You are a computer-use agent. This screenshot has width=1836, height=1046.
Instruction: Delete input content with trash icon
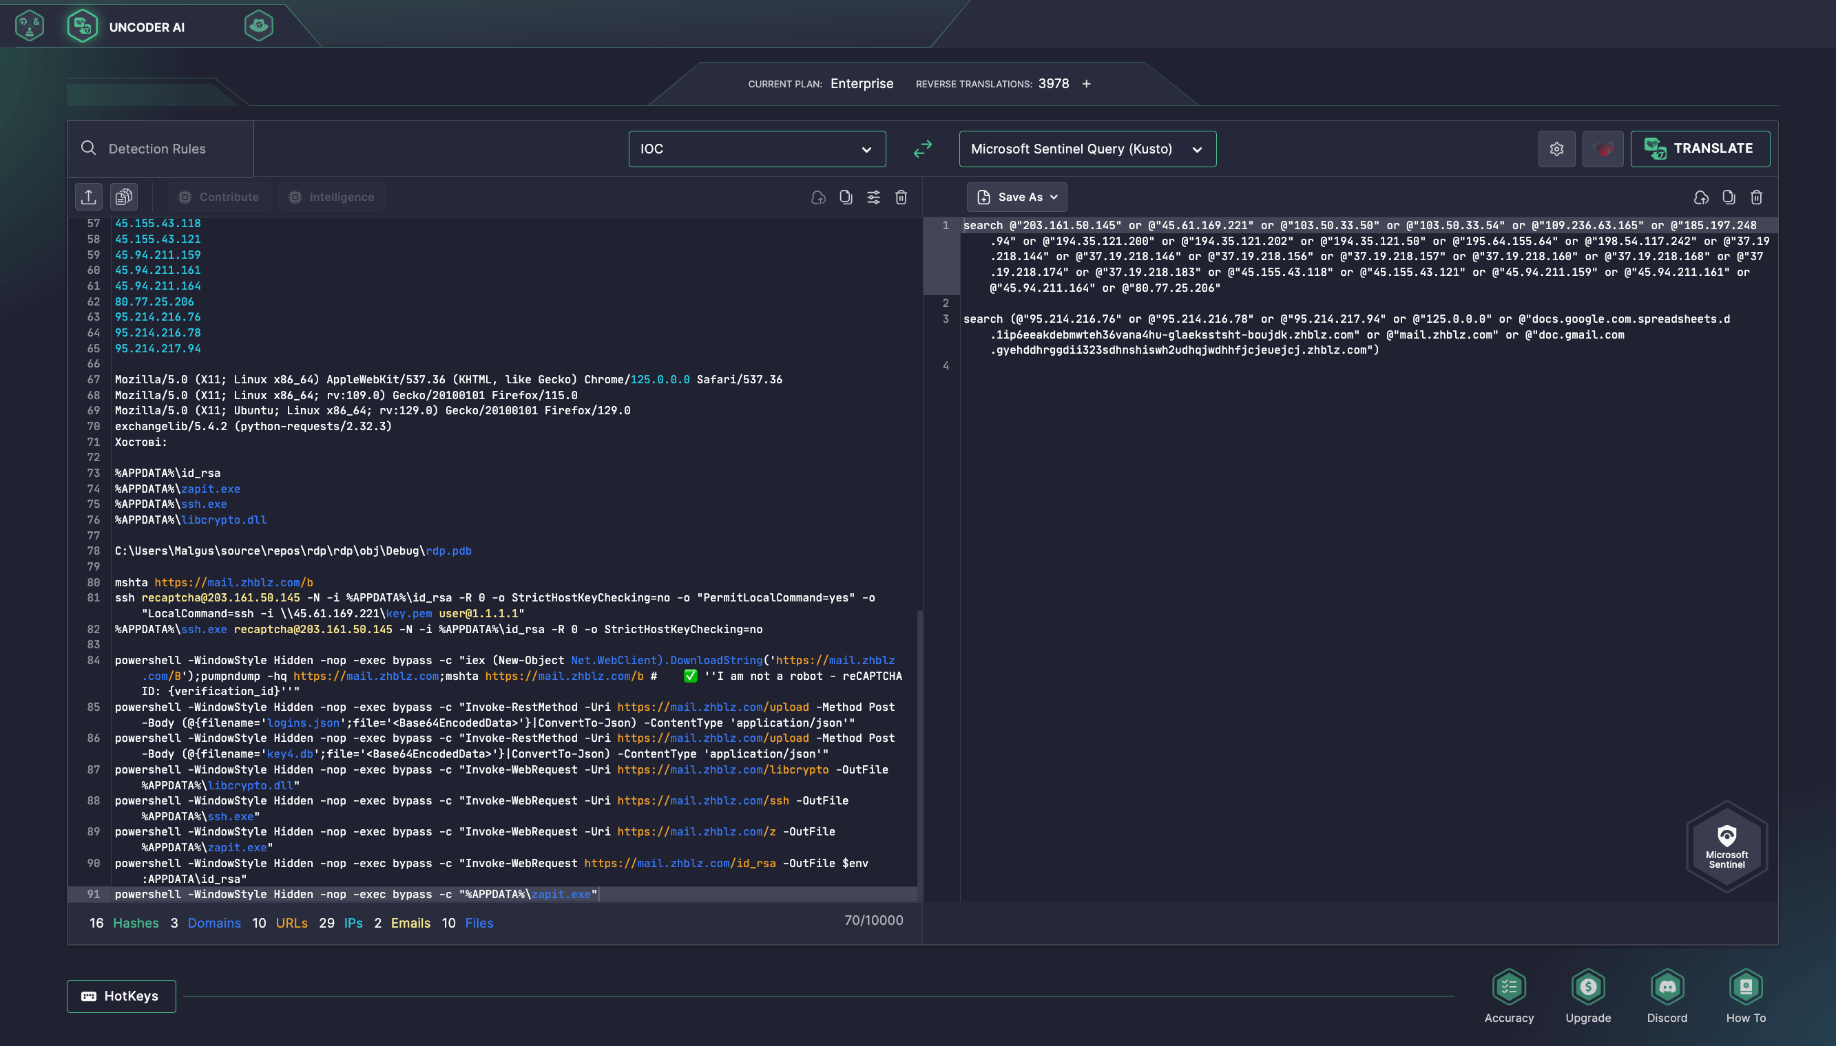pos(901,197)
